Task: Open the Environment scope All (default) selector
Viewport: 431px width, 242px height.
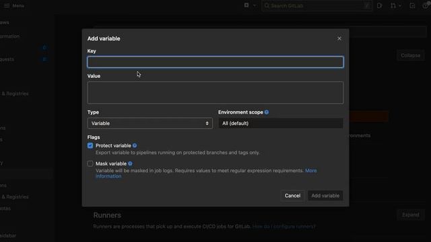Action: [281, 124]
